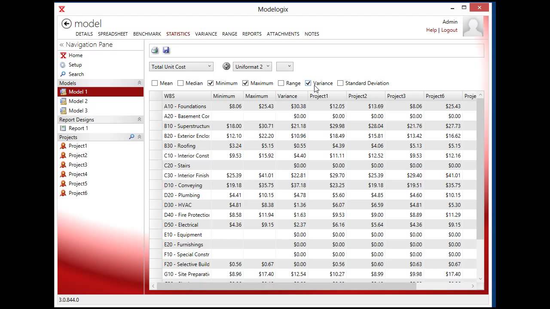The height and width of the screenshot is (309, 550).
Task: Switch to the VARIANCE tab
Action: point(206,34)
